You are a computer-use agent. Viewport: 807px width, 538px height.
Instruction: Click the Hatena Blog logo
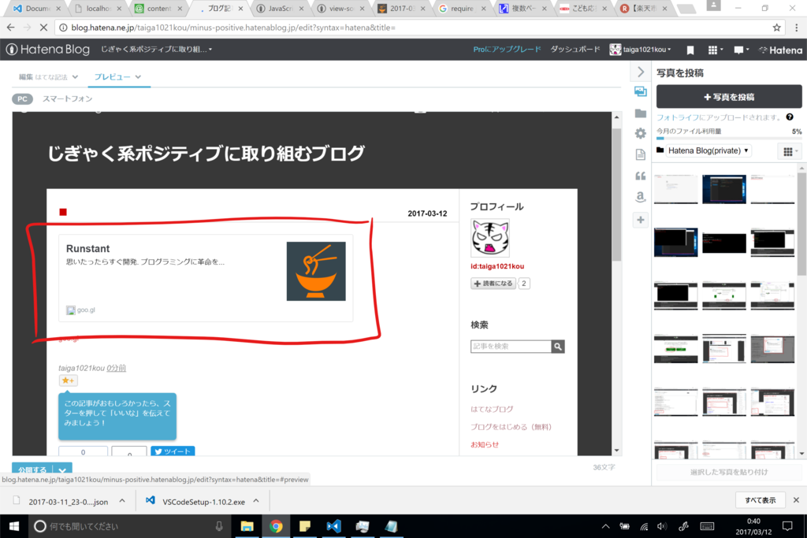pyautogui.click(x=48, y=50)
